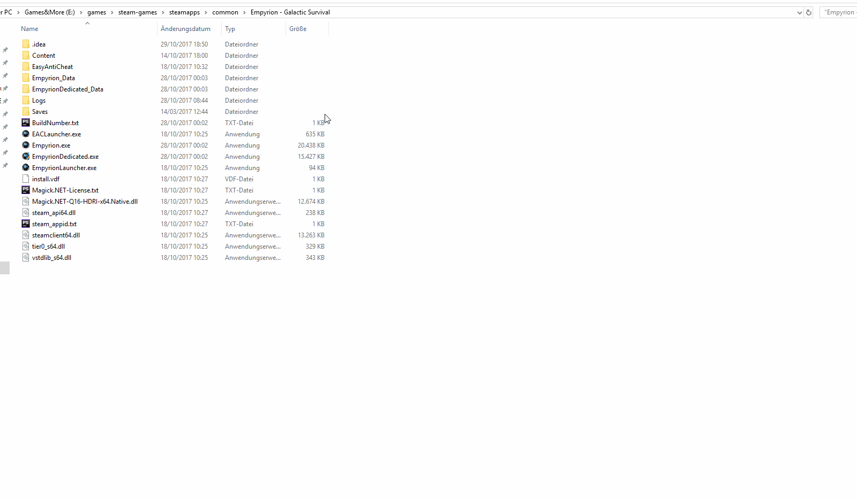This screenshot has height=500, width=857.
Task: Select the file vstdlib_s64.dll
Action: tap(51, 258)
